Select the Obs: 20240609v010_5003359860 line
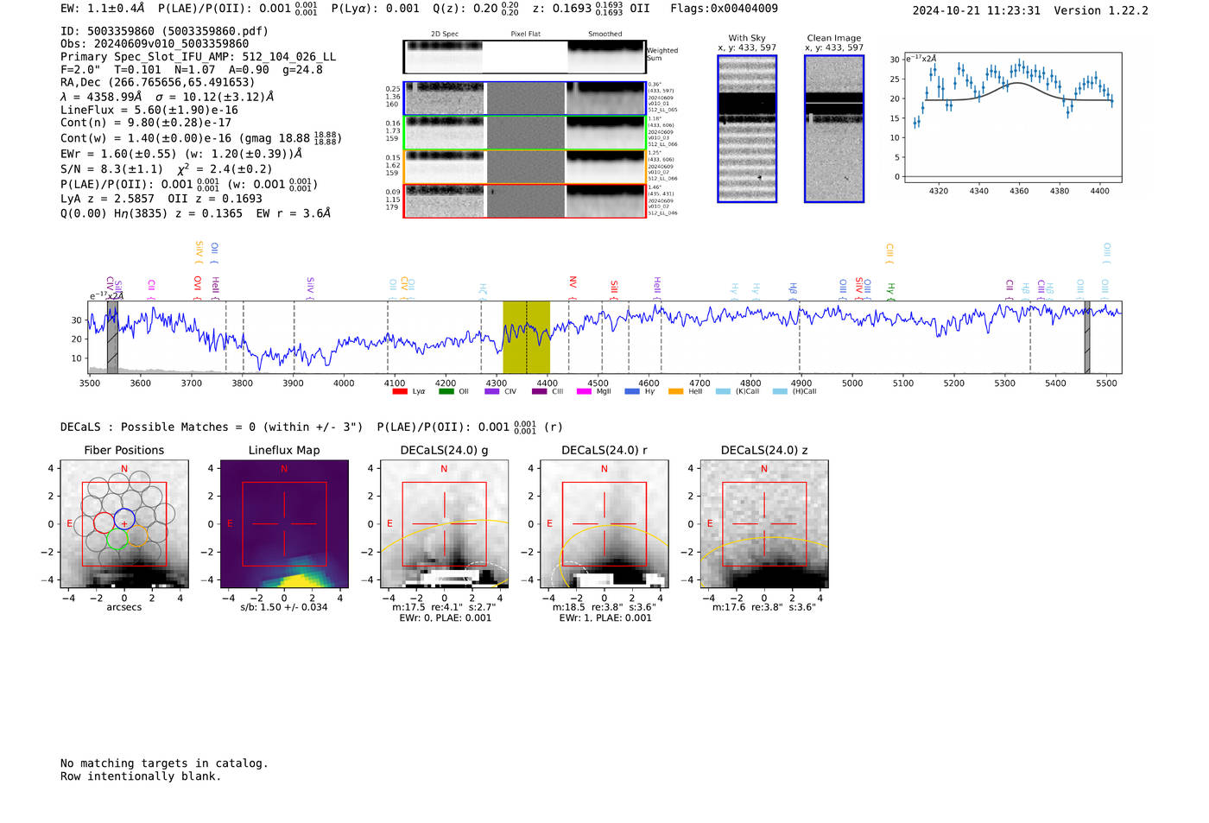Screen dimensions: 1209x823 pyautogui.click(x=155, y=44)
